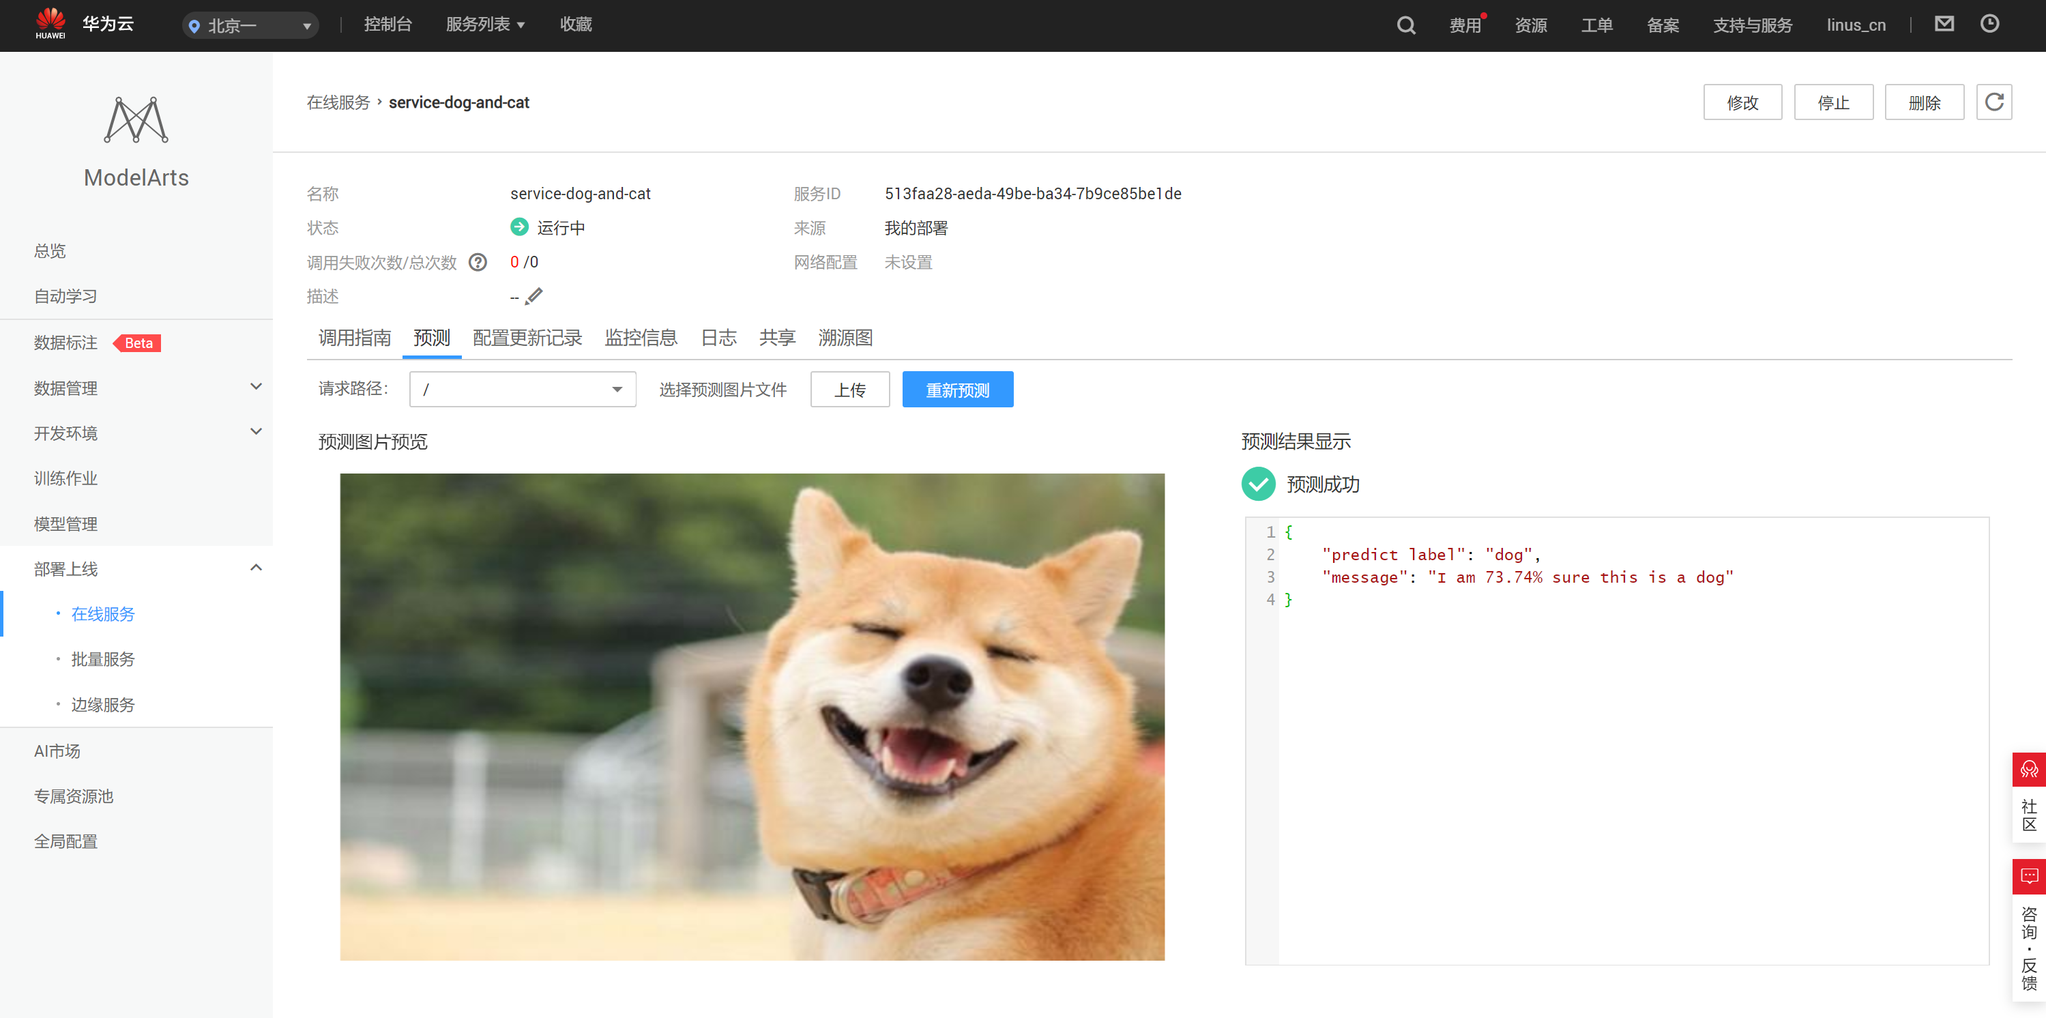Click the pencil edit icon beside 描述

pos(535,296)
